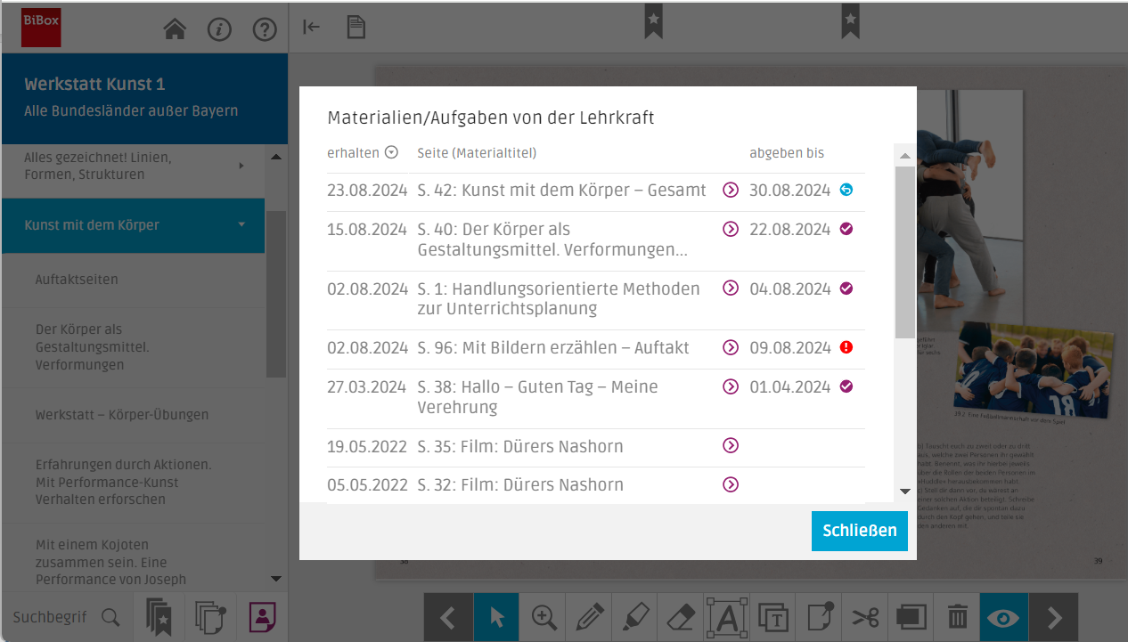1128x642 pixels.
Task: Select the pencil drawing tool
Action: tap(590, 617)
